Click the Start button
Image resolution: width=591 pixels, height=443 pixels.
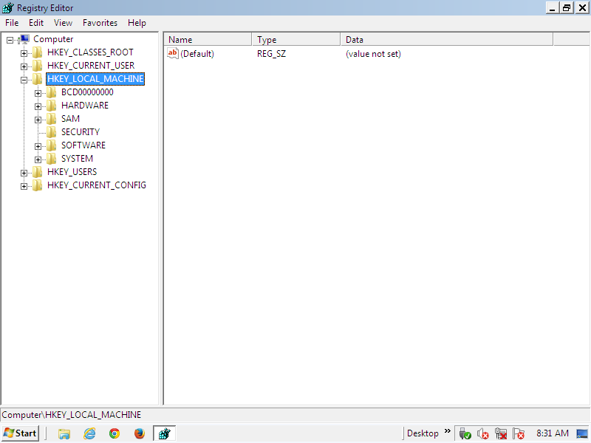pos(20,433)
